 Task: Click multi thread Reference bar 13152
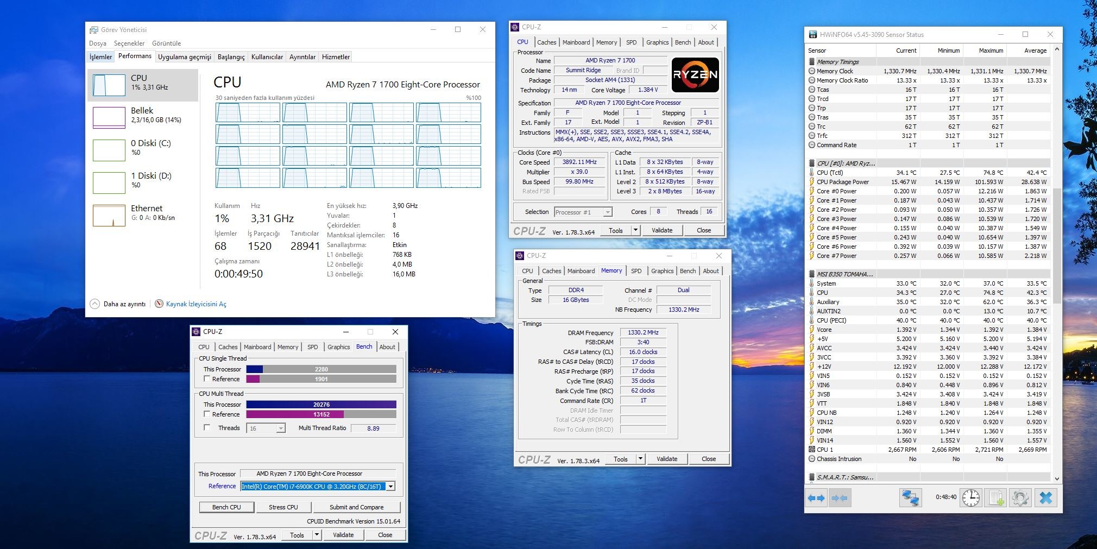(321, 414)
